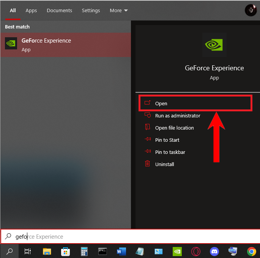Click the pin icon beside Pin to taskbar
260x258 pixels.
(148, 151)
